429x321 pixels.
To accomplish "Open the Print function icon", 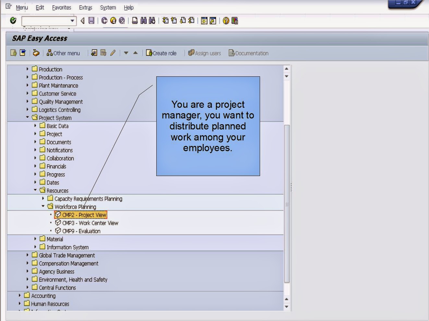I will click(135, 21).
